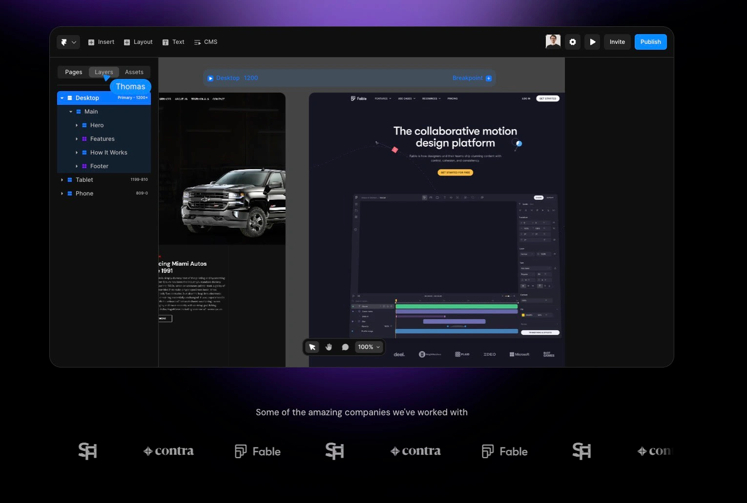
Task: Click the white Transitions & Effects button
Action: (540, 332)
